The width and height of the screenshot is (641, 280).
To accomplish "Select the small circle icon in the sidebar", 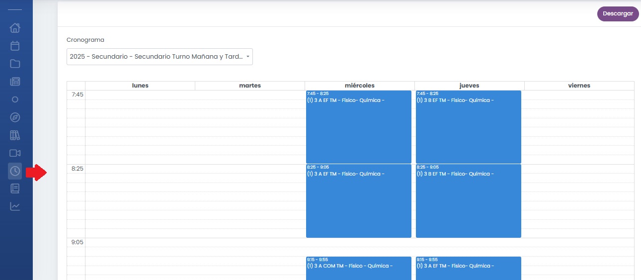I will pyautogui.click(x=15, y=99).
